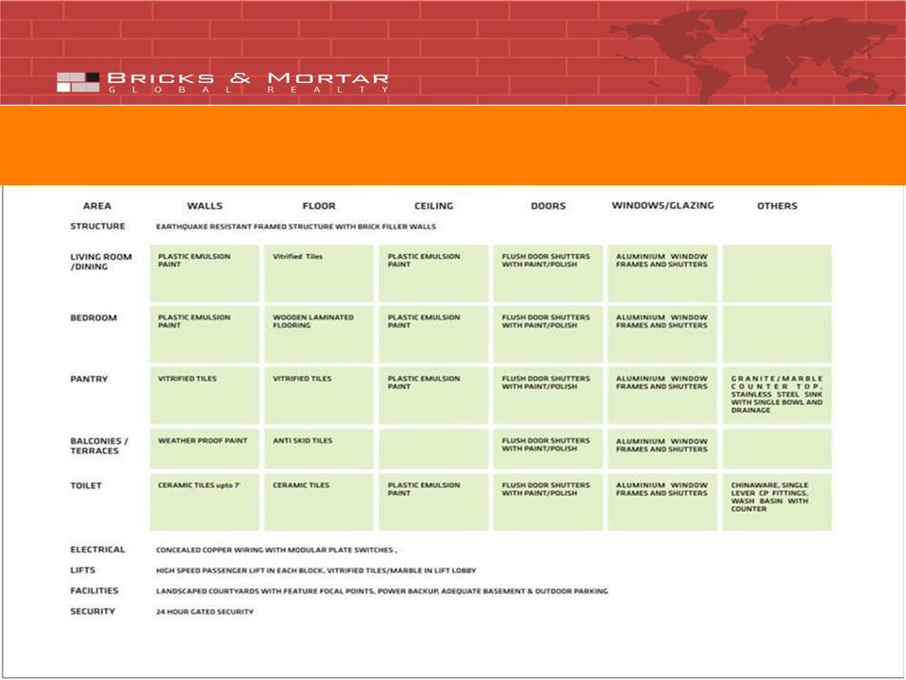Select Toilet windows 'Aluminium Window Frames' cell
This screenshot has width=906, height=680.
coord(663,501)
